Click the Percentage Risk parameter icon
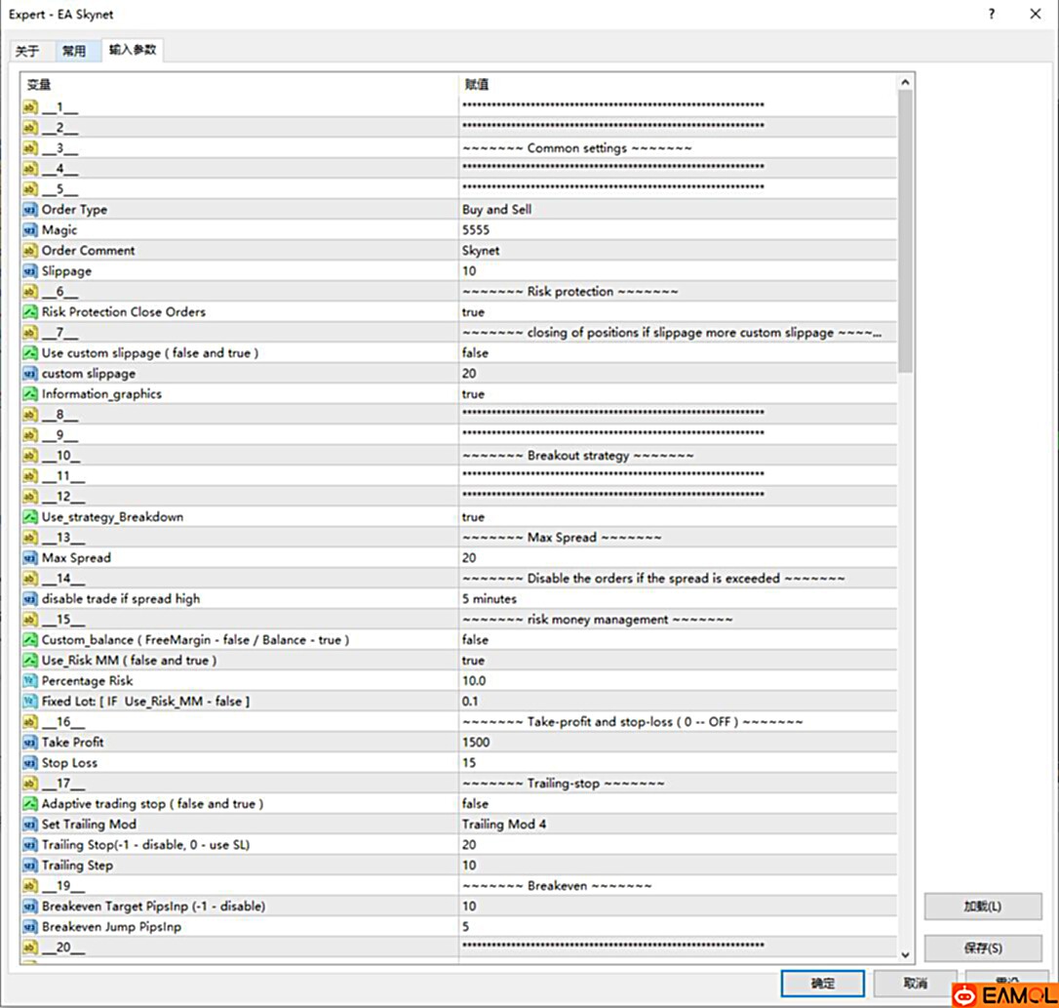 coord(30,681)
